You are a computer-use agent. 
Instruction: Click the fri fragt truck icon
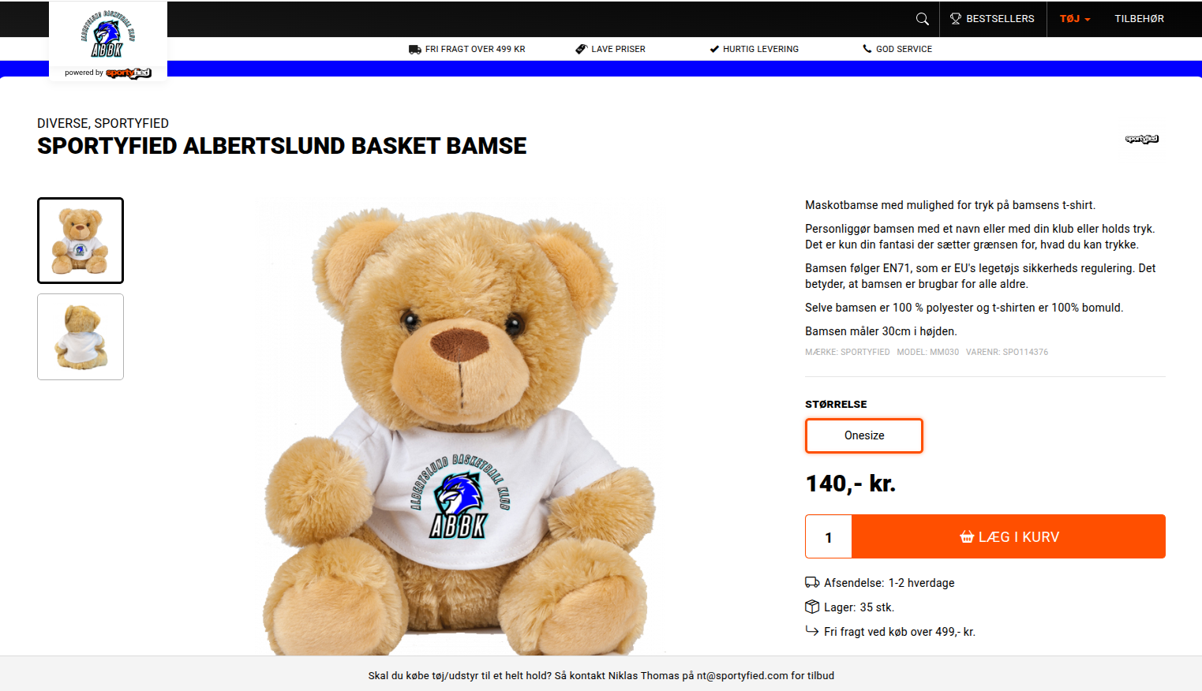(415, 49)
